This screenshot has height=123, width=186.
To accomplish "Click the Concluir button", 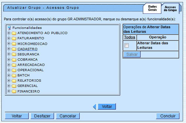I will click(168, 116).
